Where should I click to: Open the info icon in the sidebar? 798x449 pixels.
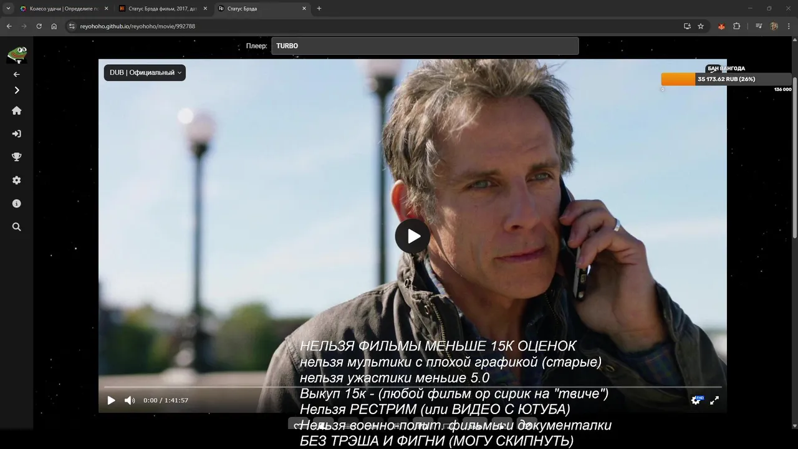pos(17,203)
